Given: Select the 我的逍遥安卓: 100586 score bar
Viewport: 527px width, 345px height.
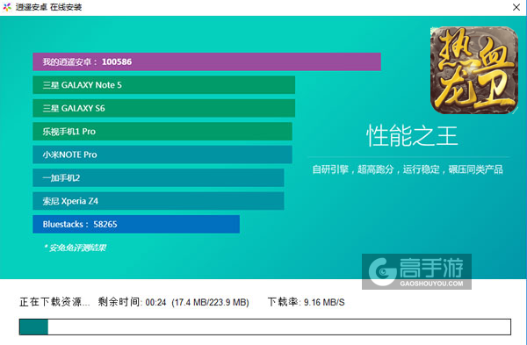Looking at the screenshot, I should pos(206,61).
